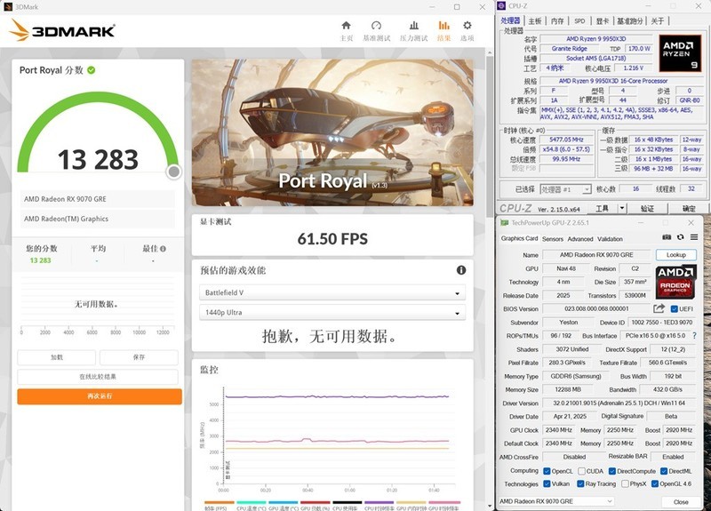This screenshot has width=711, height=511.
Task: Toggle the OpenGL 4.6 checkbox
Action: (655, 483)
